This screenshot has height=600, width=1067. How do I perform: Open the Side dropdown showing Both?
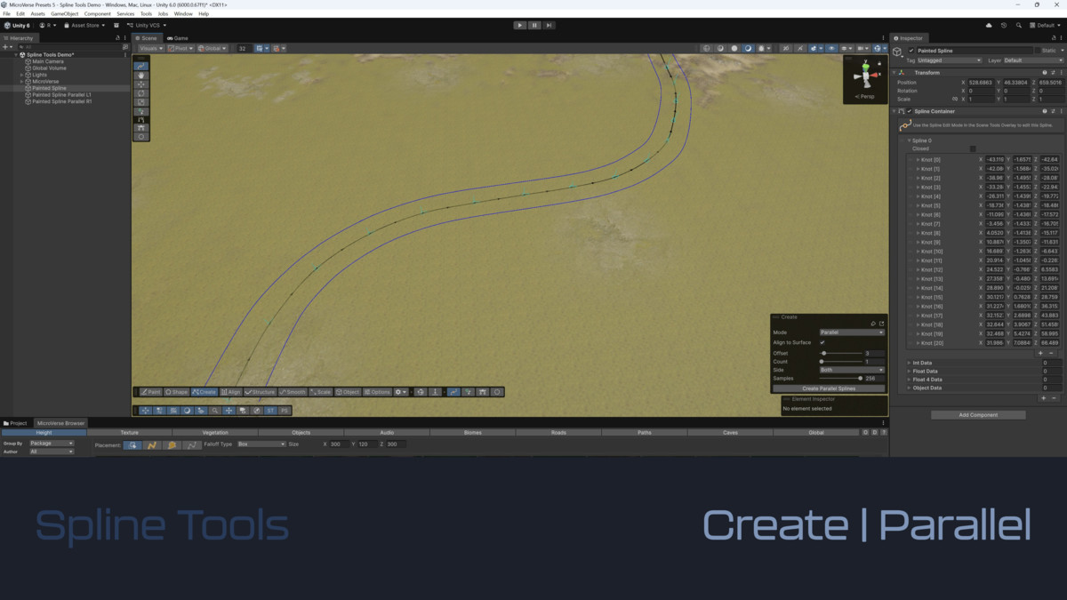(852, 370)
